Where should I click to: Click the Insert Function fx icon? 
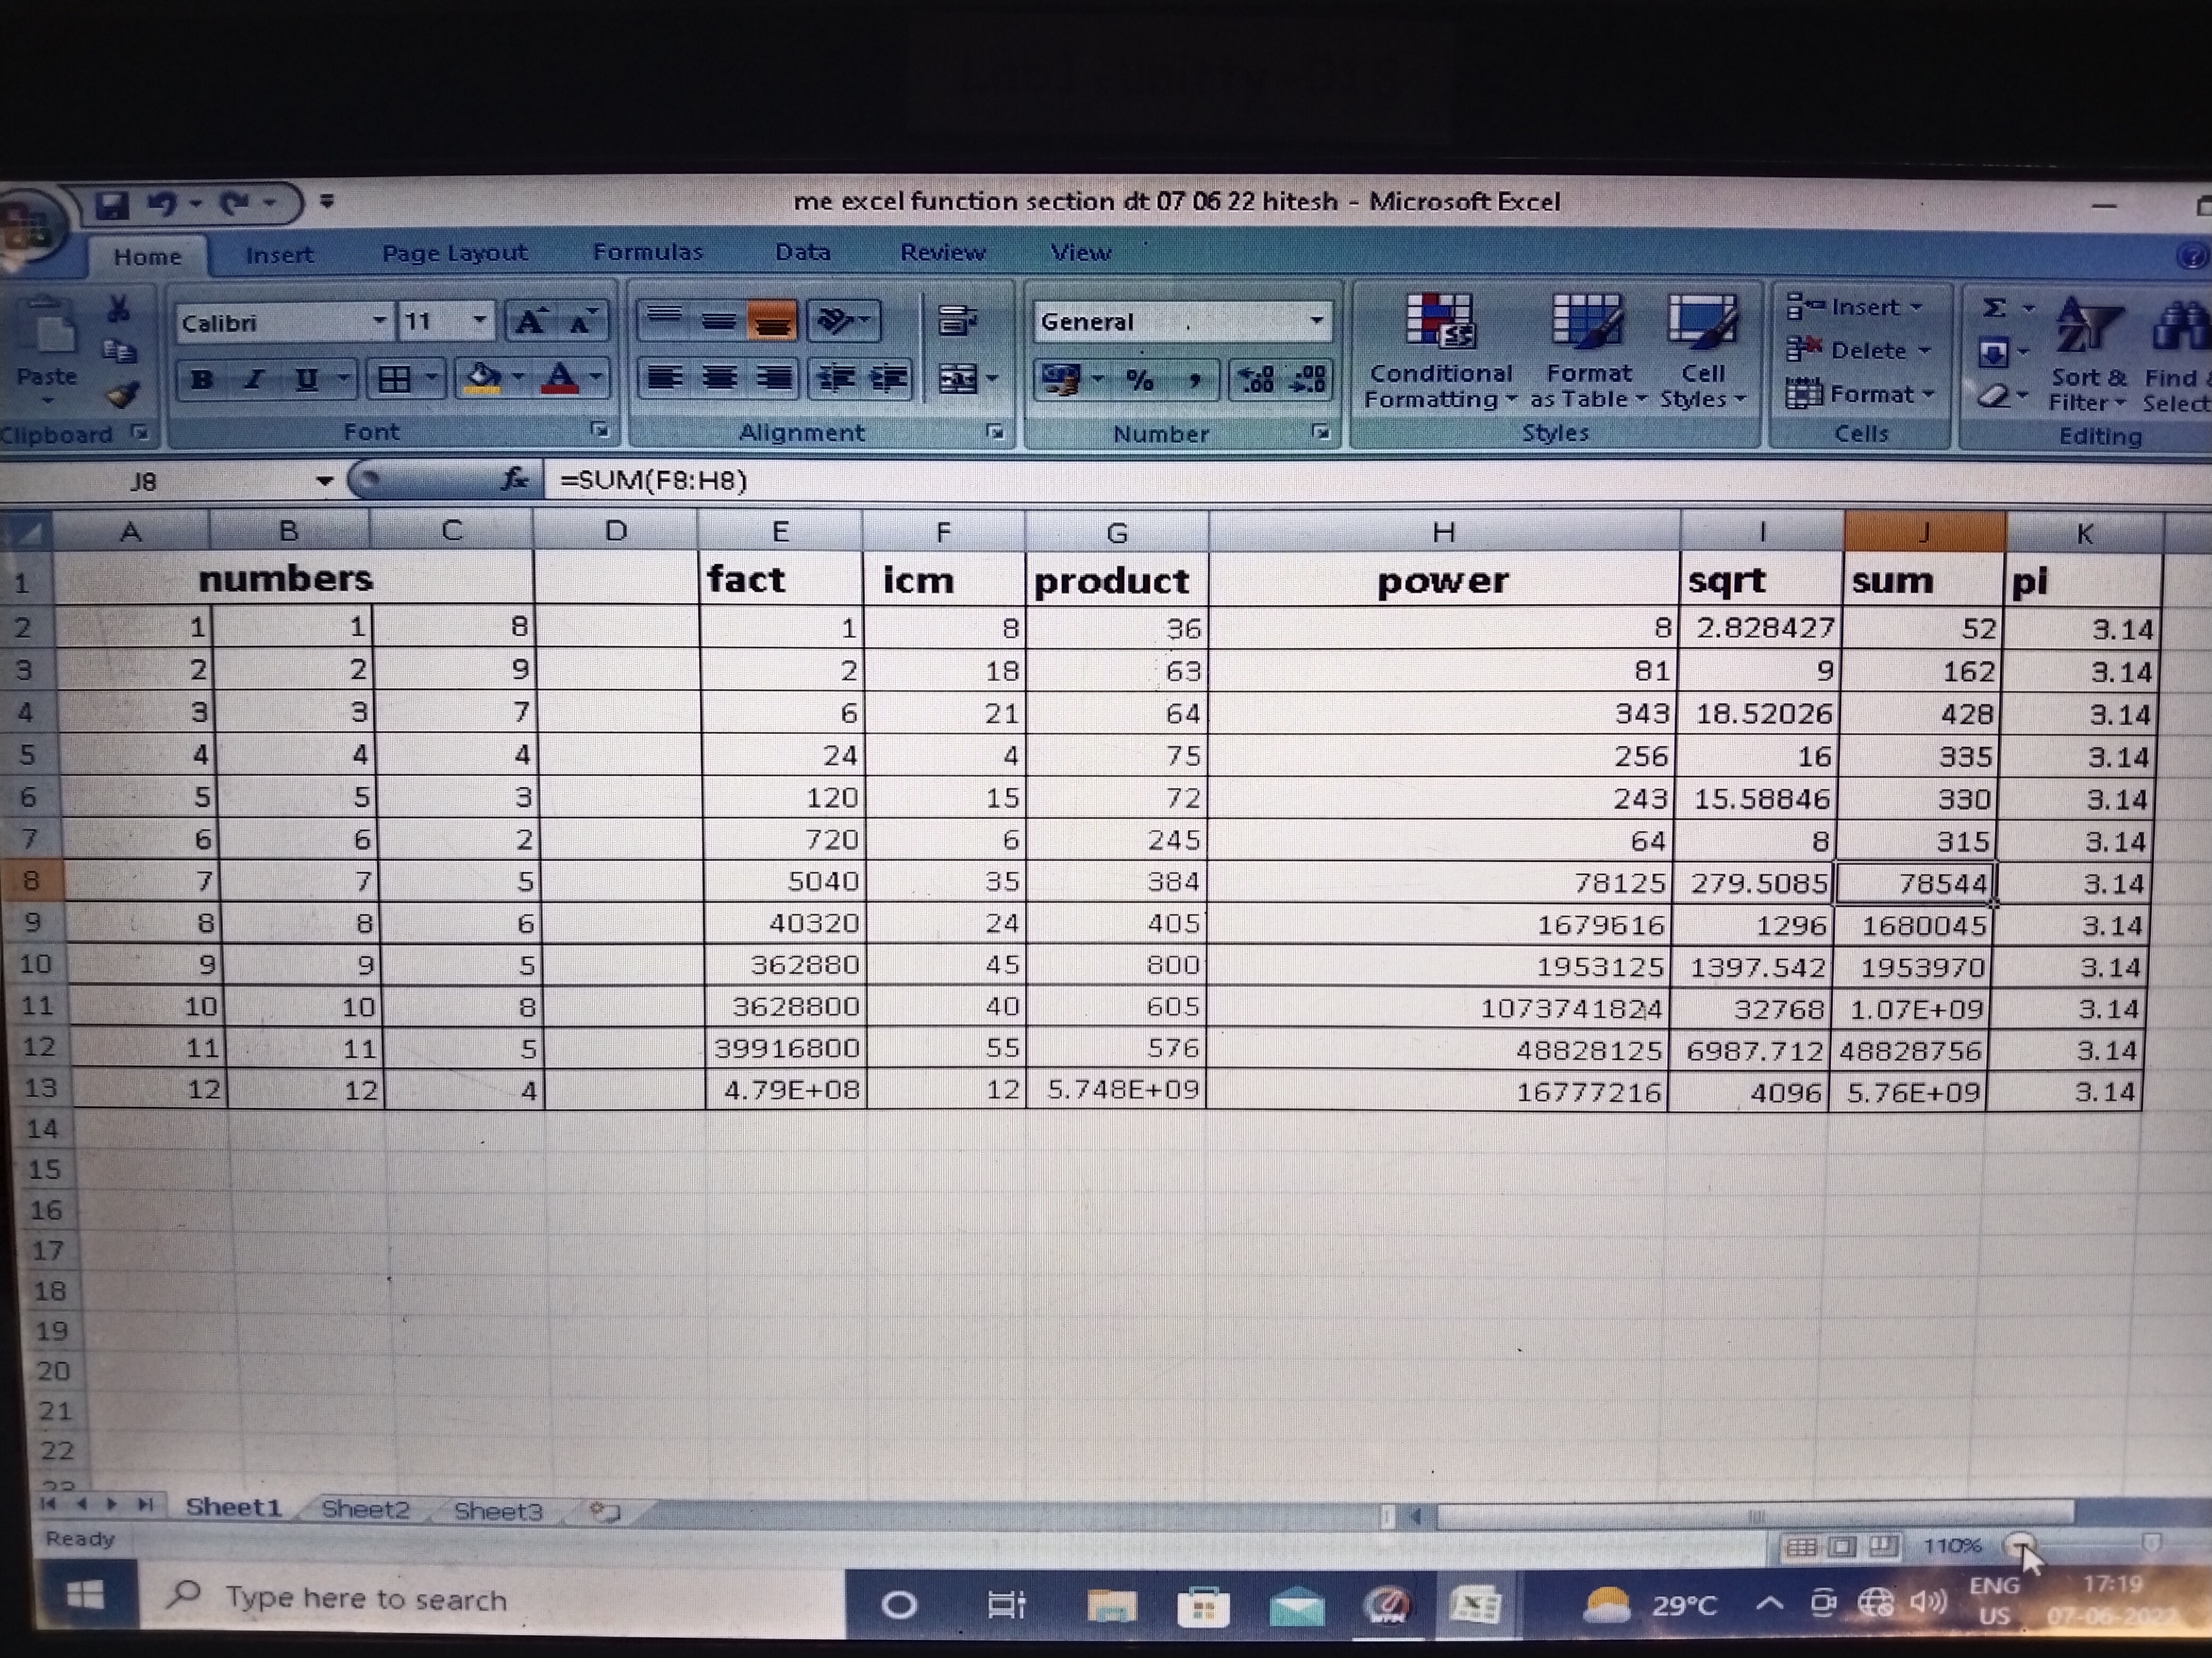coord(514,480)
